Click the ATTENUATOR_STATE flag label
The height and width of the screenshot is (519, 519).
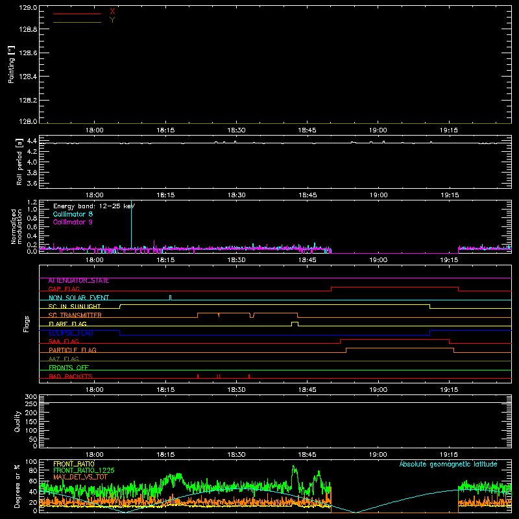(x=78, y=281)
